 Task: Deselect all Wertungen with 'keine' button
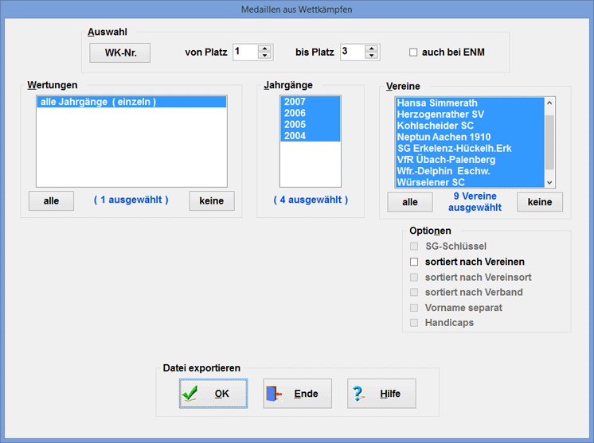coord(212,201)
